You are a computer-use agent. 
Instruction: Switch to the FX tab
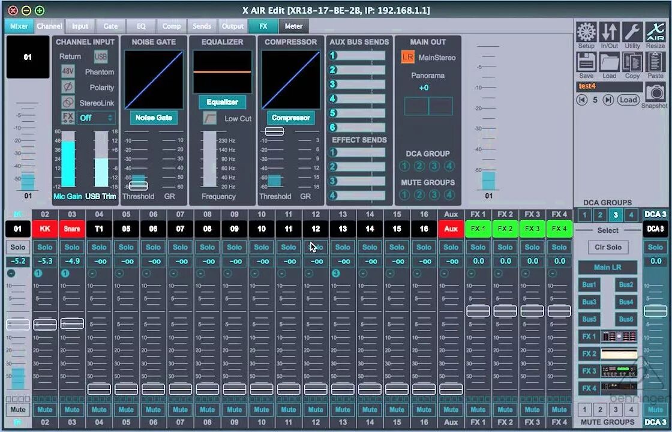click(x=263, y=26)
